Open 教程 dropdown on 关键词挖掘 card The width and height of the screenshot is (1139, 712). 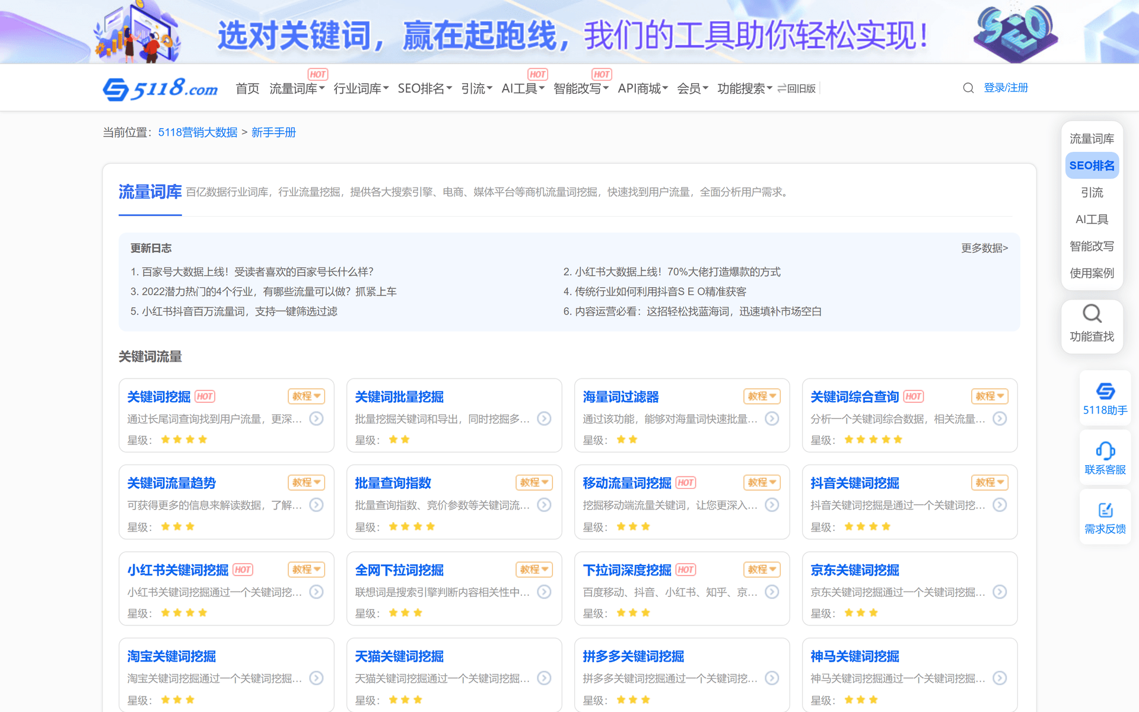[306, 396]
